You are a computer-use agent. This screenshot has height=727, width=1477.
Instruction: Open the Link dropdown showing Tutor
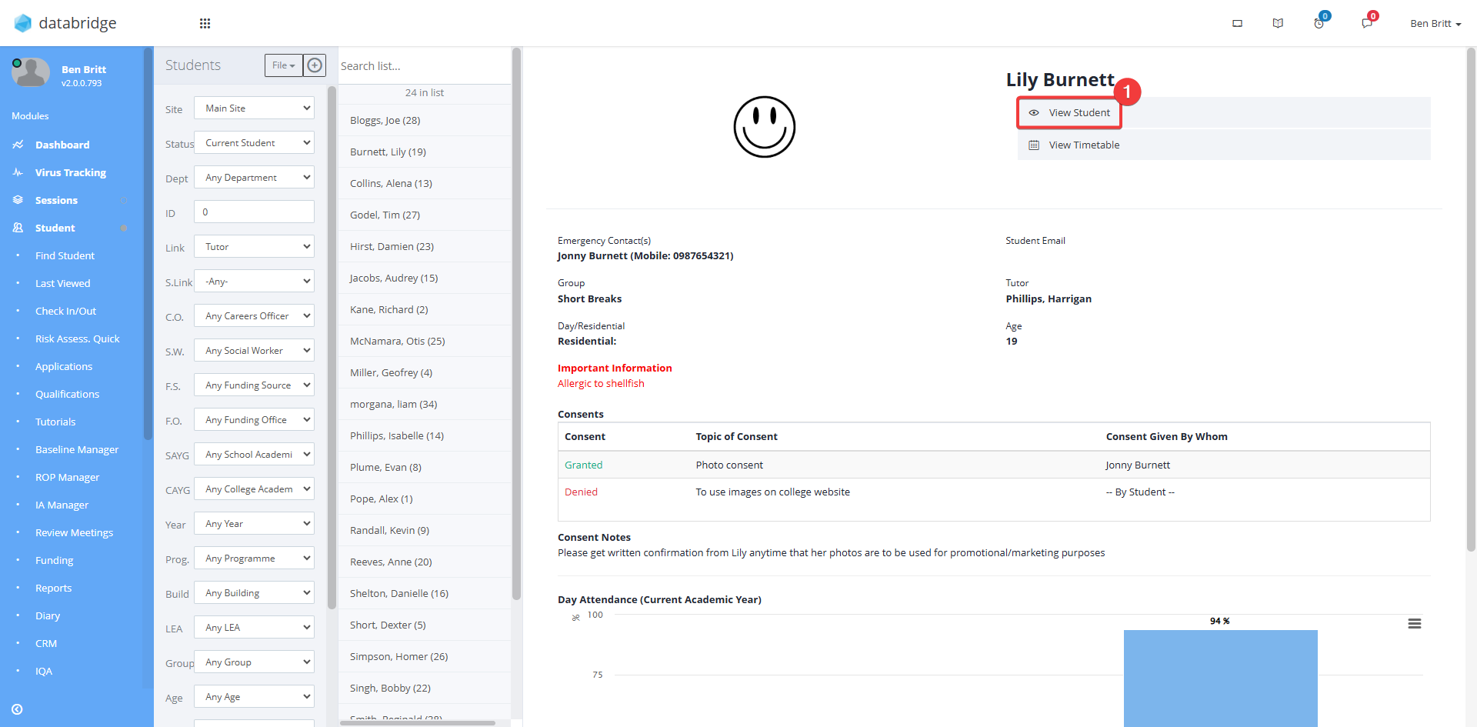(x=254, y=247)
